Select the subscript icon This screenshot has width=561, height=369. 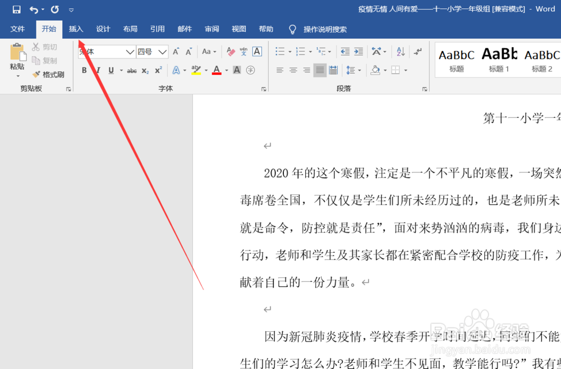click(144, 70)
